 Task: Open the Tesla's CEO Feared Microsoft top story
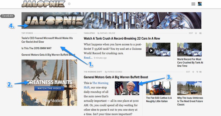(x=47, y=40)
